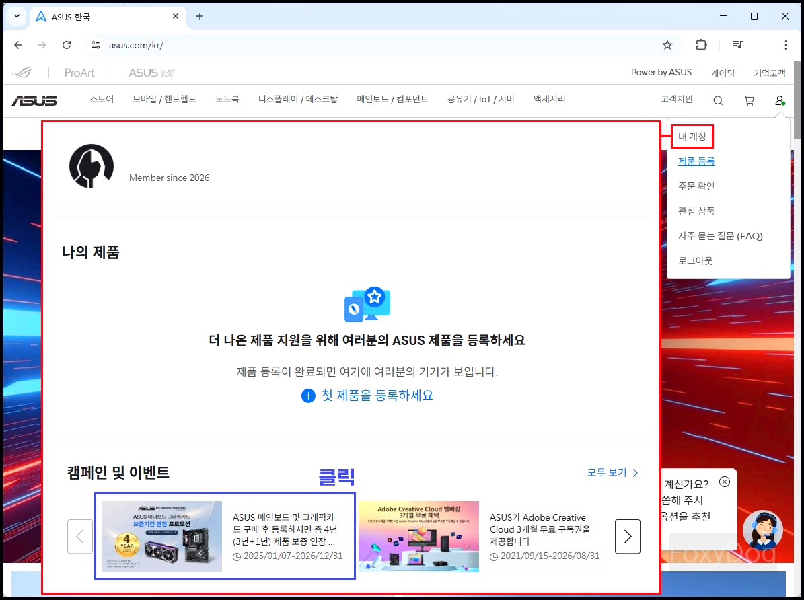Image resolution: width=804 pixels, height=600 pixels.
Task: Open the 디스플레이 / 데스크탑 menu
Action: (298, 99)
